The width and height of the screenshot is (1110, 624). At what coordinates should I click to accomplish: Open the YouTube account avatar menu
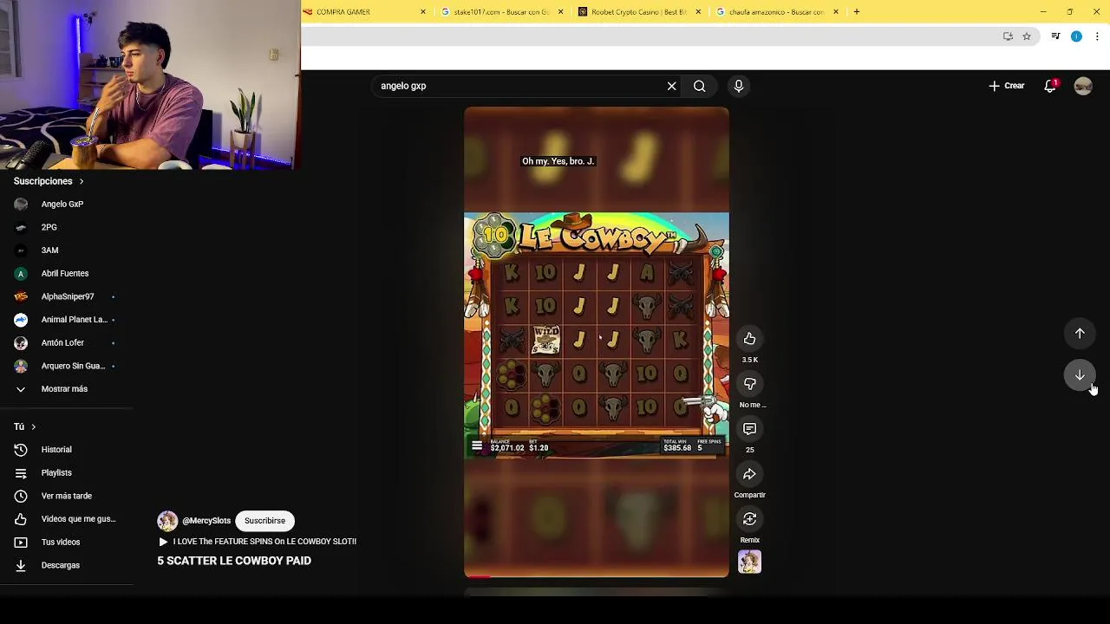[x=1083, y=86]
